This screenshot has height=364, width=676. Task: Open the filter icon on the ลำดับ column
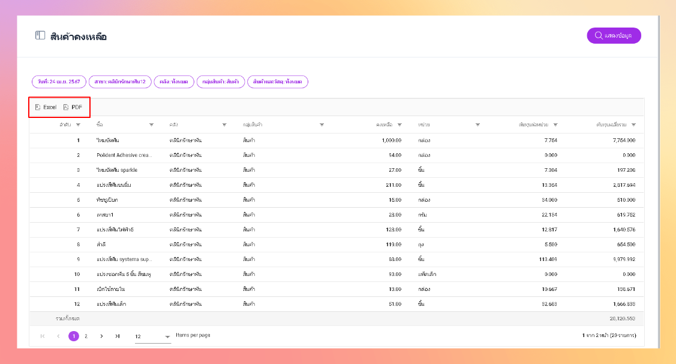click(78, 125)
